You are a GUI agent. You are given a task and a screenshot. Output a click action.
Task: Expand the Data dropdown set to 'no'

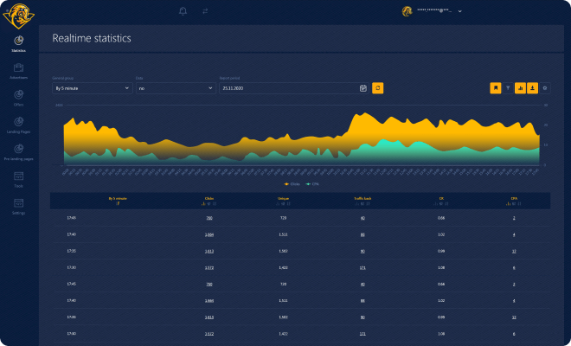coord(175,87)
